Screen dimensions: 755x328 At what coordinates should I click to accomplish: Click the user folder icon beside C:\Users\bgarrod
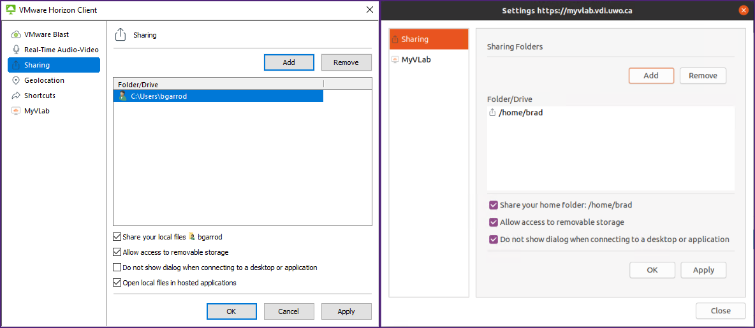122,96
